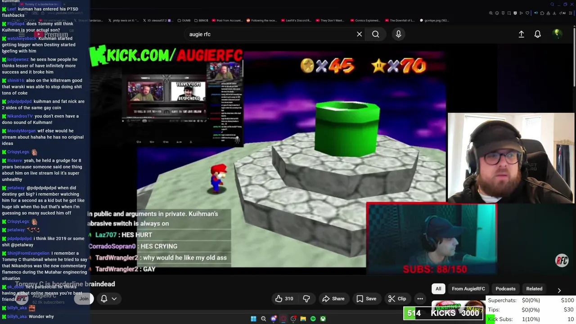Show more chips with right arrow
This screenshot has width=576, height=324.
(x=559, y=290)
